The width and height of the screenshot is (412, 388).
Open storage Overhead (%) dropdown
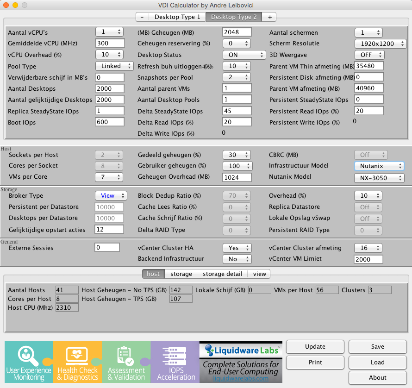tap(368, 195)
